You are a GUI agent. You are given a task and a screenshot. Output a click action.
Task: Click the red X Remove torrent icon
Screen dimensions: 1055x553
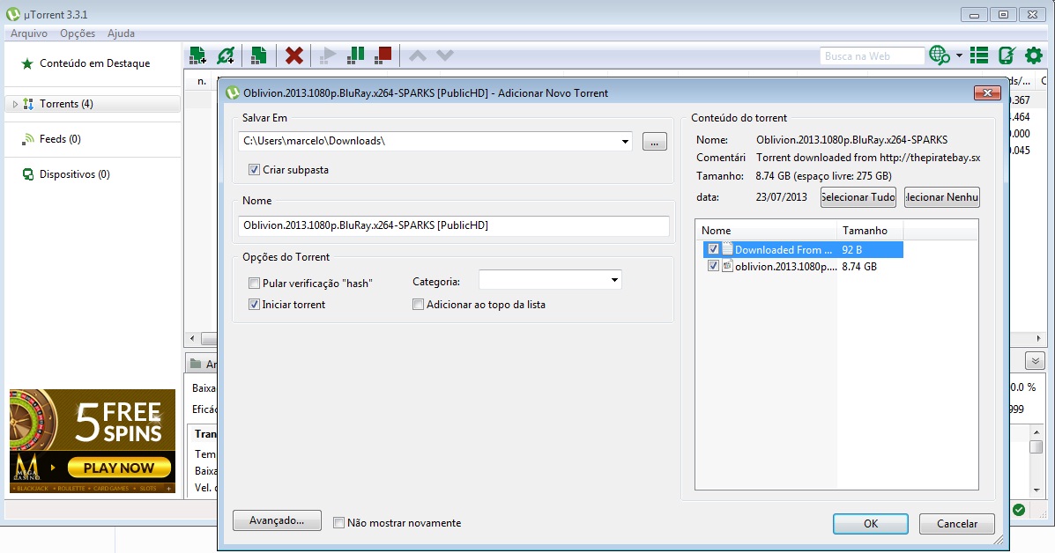(x=294, y=55)
